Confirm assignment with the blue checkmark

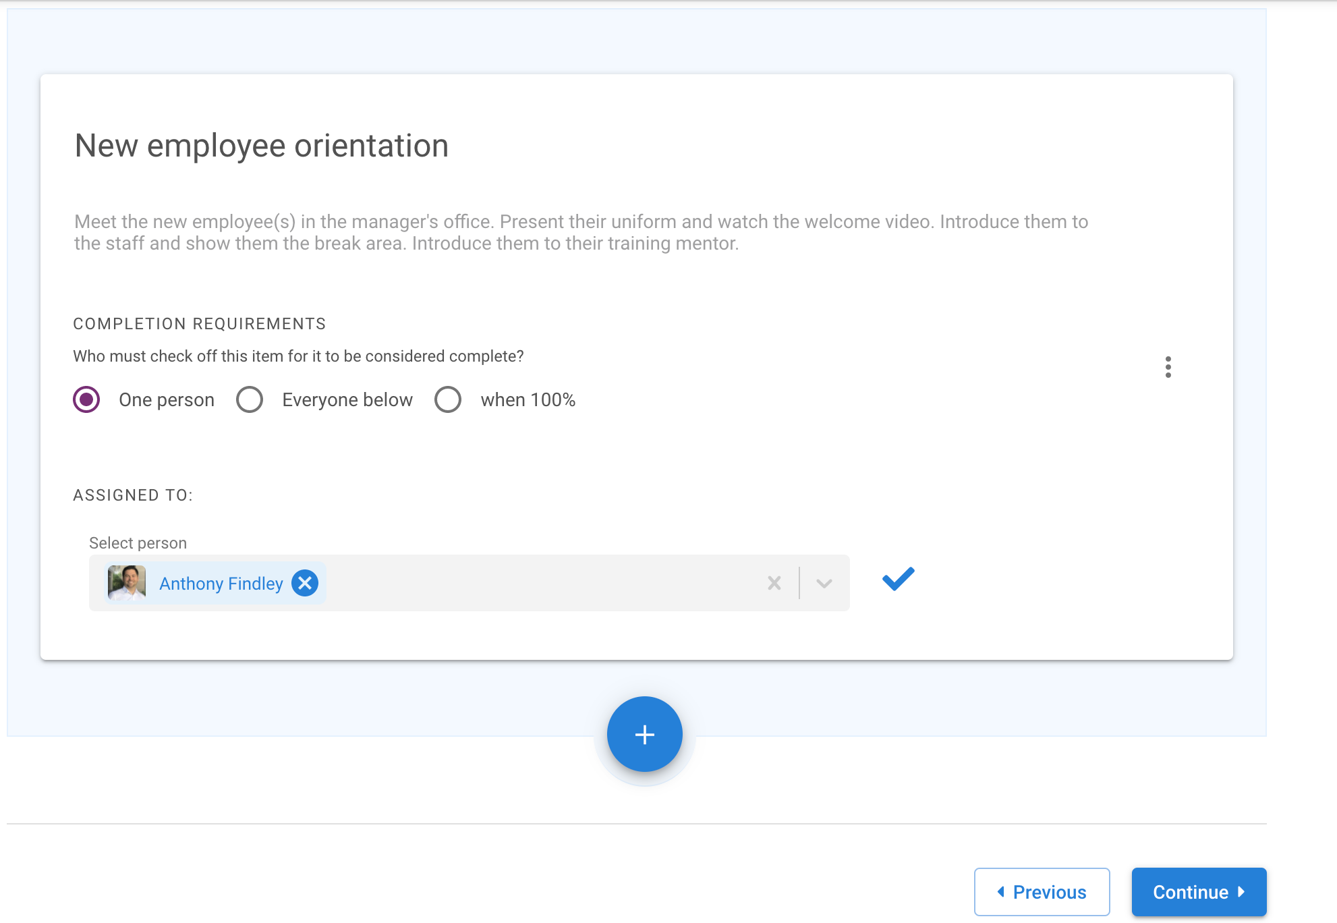[898, 579]
